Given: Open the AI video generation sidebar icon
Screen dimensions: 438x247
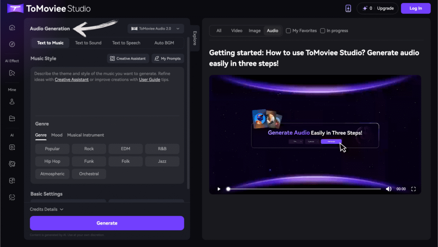Looking at the screenshot, I should click(12, 147).
